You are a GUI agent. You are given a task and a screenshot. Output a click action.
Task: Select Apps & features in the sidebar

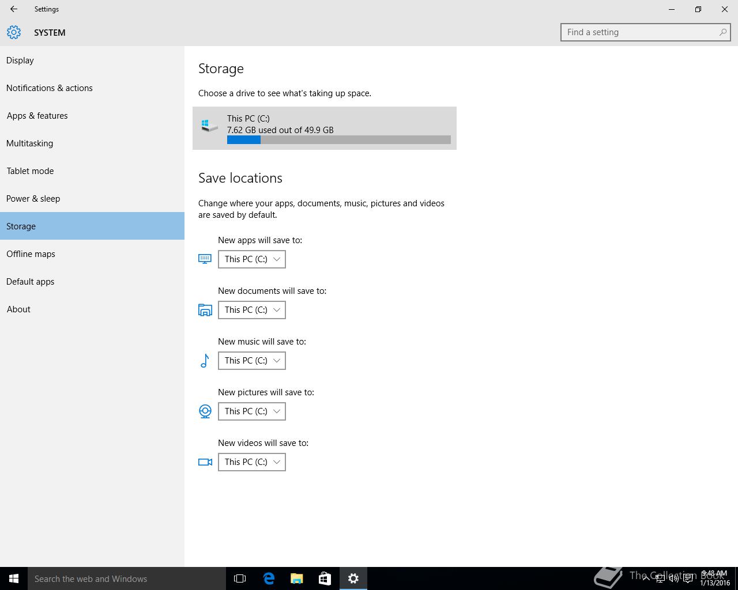tap(92, 115)
